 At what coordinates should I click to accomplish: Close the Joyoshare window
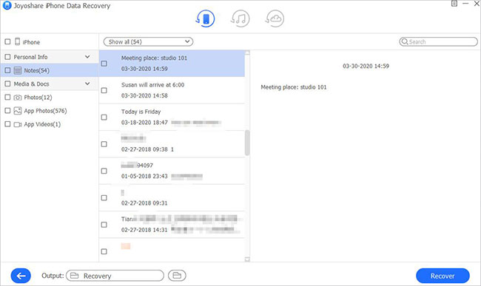[477, 4]
